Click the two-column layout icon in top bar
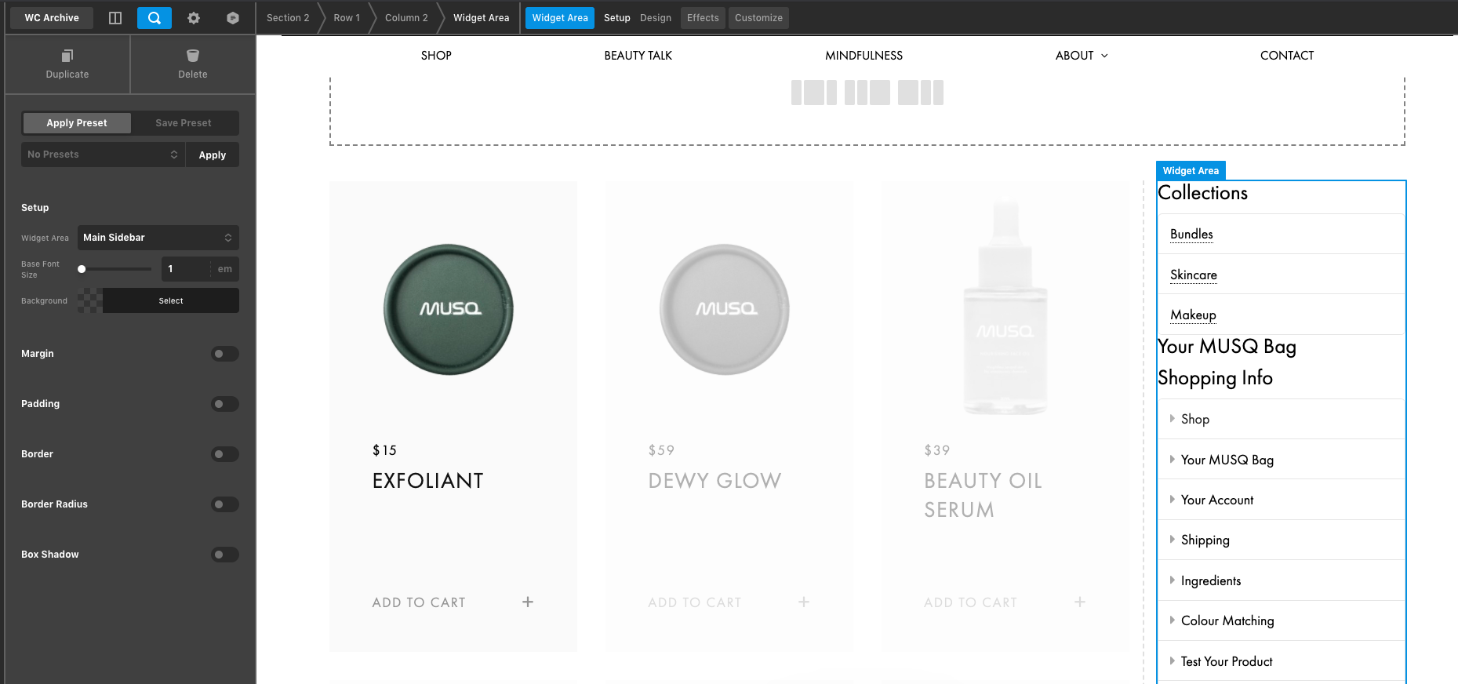Screen dimensions: 1458x684 pos(115,18)
